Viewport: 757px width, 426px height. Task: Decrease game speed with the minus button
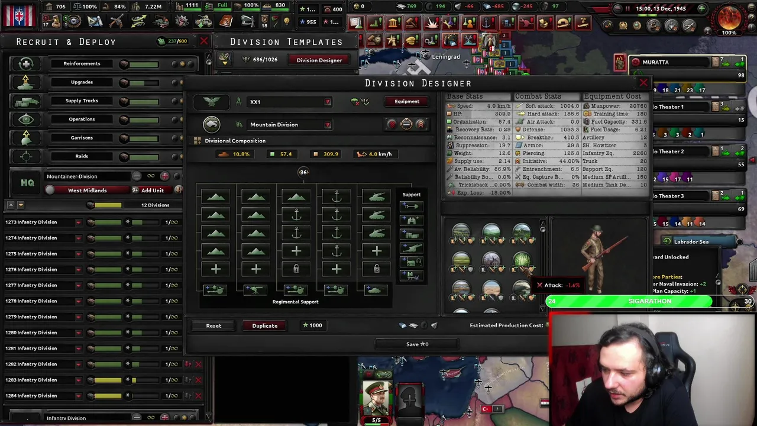pos(617,9)
